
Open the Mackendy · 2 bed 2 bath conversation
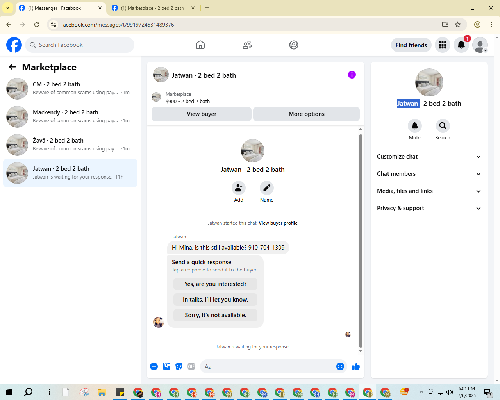(x=70, y=117)
